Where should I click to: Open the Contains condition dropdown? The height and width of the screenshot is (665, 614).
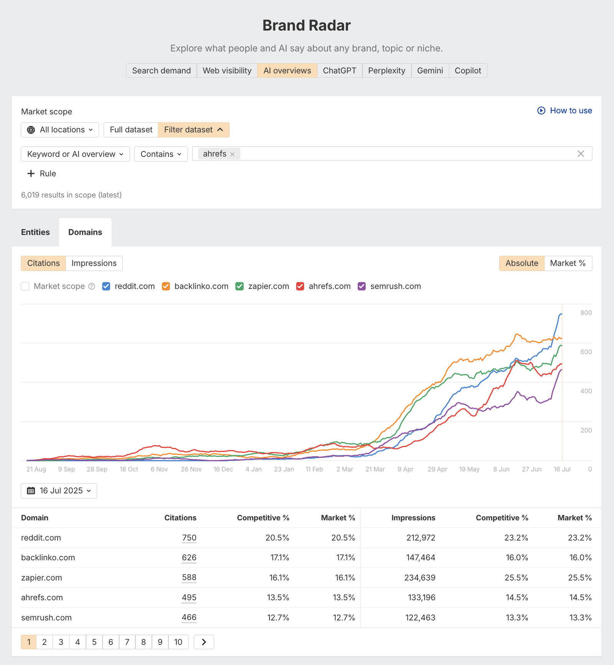coord(160,154)
